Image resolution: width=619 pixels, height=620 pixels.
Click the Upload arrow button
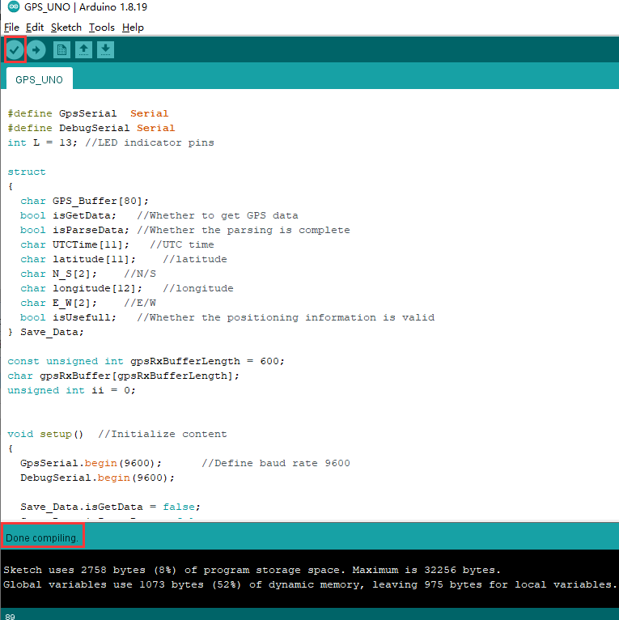click(x=36, y=50)
